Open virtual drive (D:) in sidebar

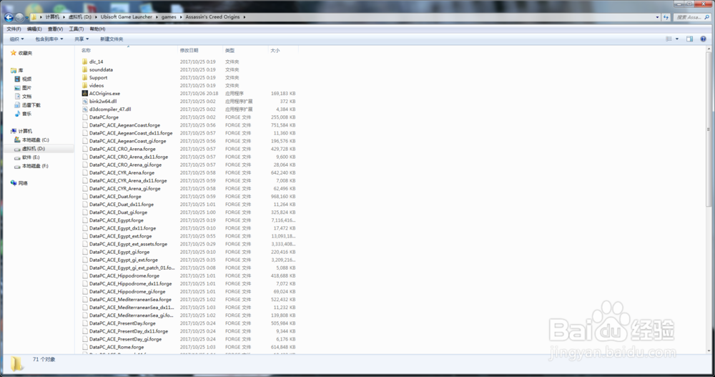29,148
